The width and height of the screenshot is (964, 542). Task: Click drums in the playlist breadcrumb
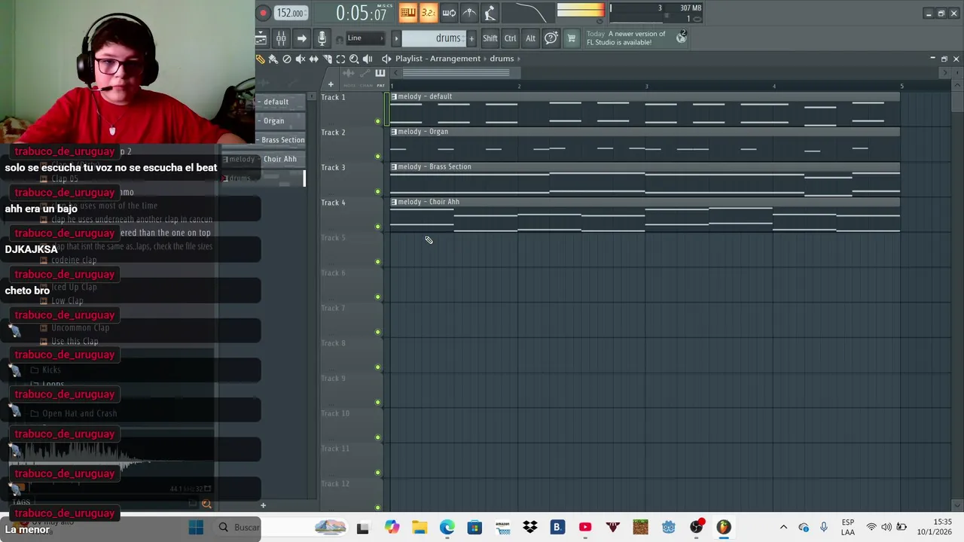(x=502, y=59)
